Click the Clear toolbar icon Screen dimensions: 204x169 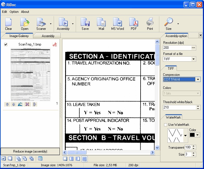(x=8, y=24)
